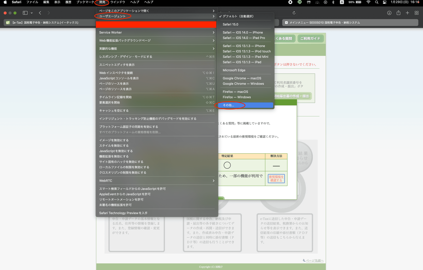Toggle JavaScriptを無効にする
The height and width of the screenshot is (270, 423).
157,151
